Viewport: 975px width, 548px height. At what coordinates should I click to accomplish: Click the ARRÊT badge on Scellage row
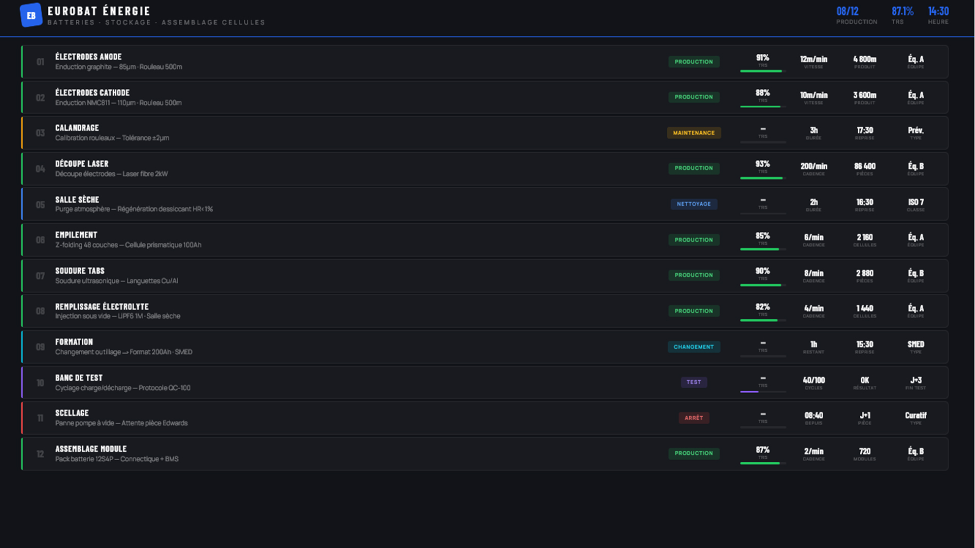coord(694,418)
